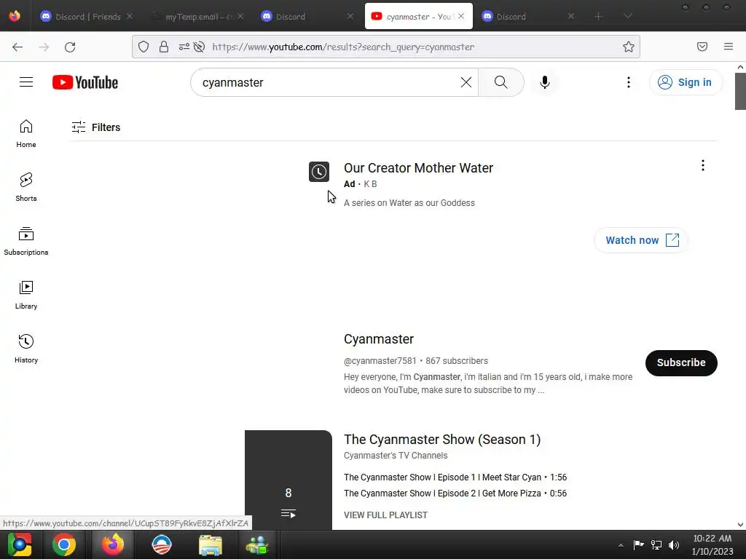Go back with the browser back arrow
746x559 pixels.
tap(17, 47)
